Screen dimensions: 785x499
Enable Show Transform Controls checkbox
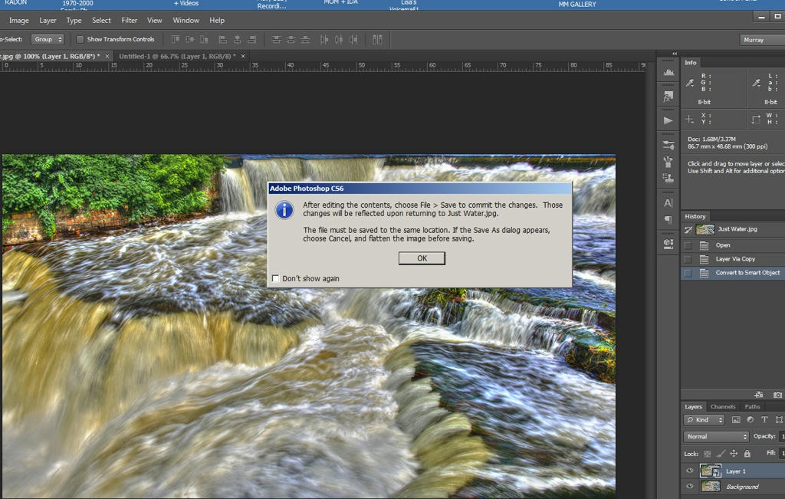click(80, 39)
